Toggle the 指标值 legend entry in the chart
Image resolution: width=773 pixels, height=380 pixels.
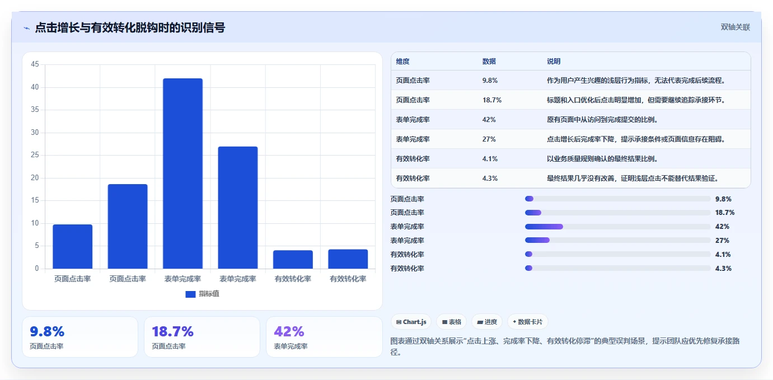202,294
